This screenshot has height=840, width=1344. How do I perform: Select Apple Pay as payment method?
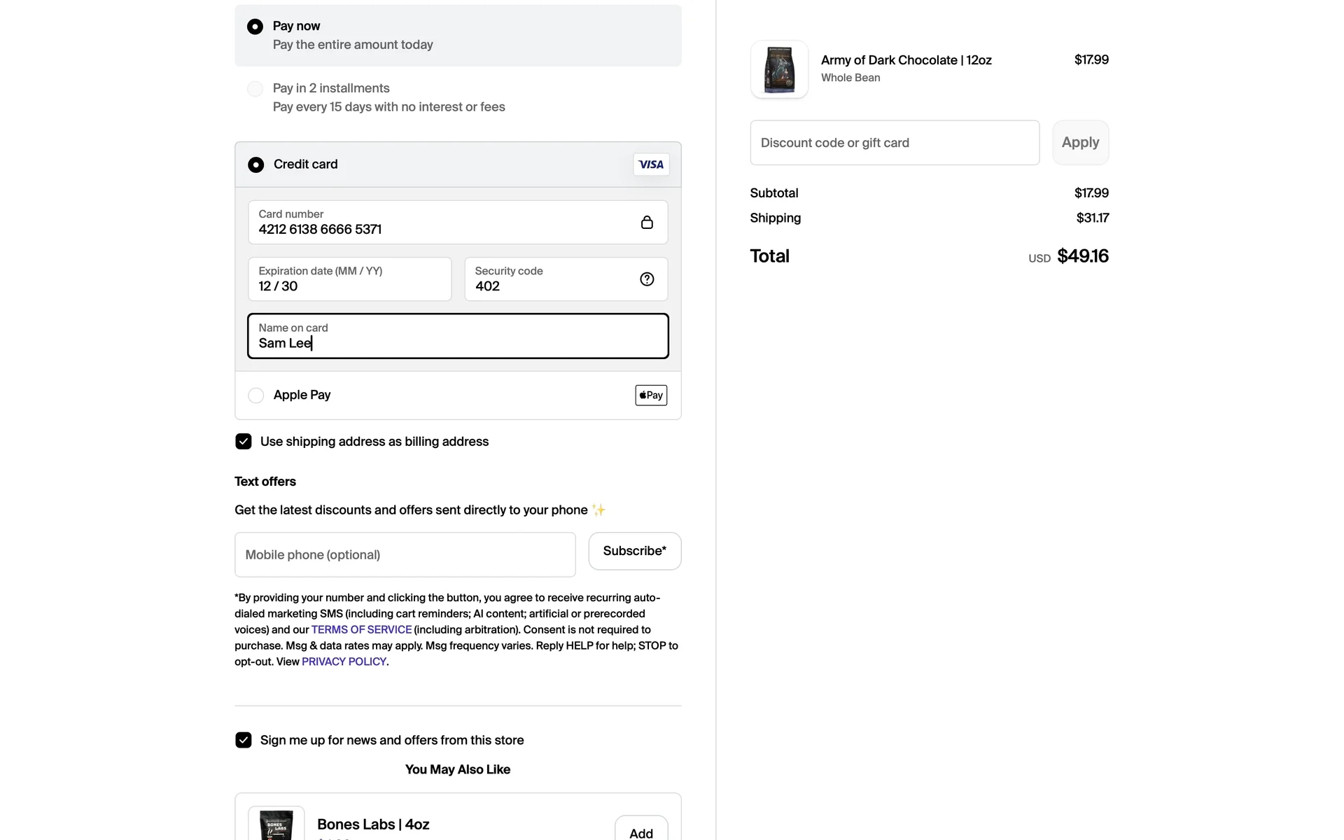click(x=256, y=395)
